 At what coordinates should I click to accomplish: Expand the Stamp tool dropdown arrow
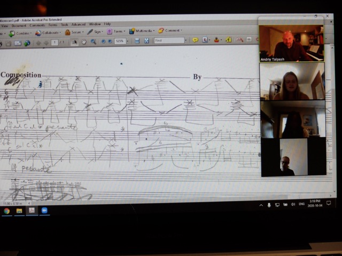click(221, 40)
